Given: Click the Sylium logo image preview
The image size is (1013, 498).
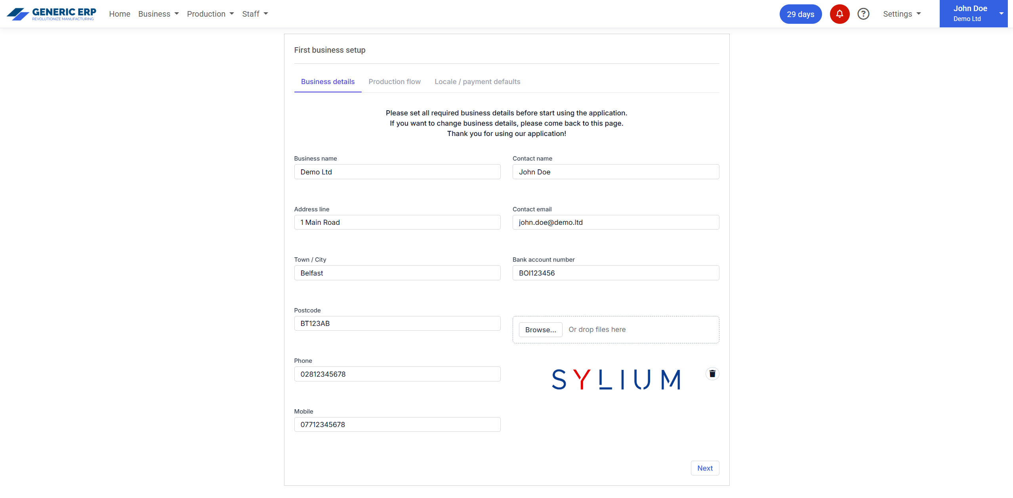Looking at the screenshot, I should click(x=616, y=379).
